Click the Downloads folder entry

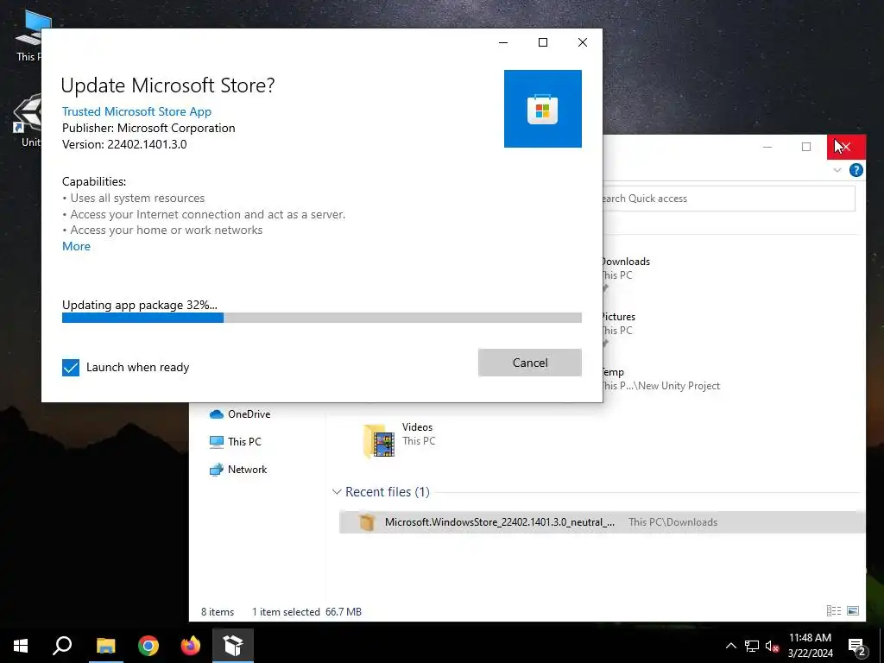coord(625,269)
